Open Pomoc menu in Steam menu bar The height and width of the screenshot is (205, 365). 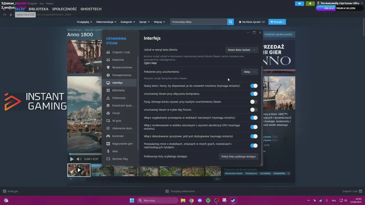(50, 3)
